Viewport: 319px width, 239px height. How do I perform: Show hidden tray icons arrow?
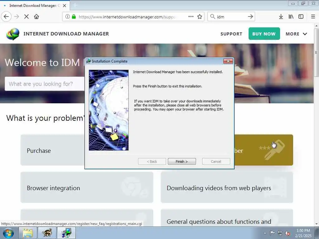coord(265,233)
